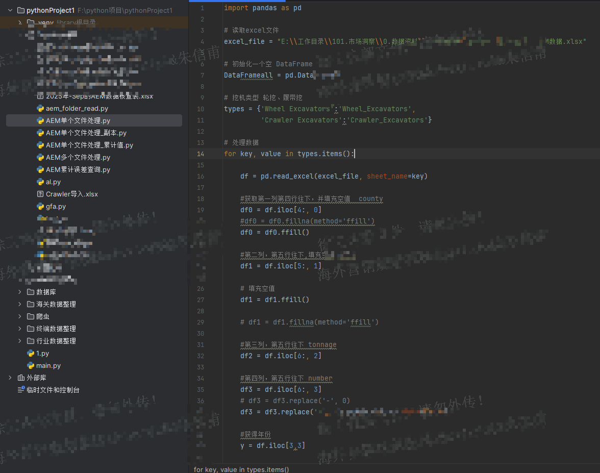Screen dimensions: 600x473
Task: Open AEM多个文件处理.py in the project tree
Action: pyautogui.click(x=78, y=157)
